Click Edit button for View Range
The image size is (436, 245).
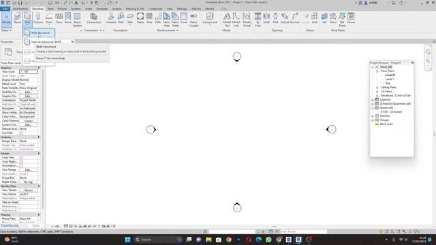coord(29,169)
